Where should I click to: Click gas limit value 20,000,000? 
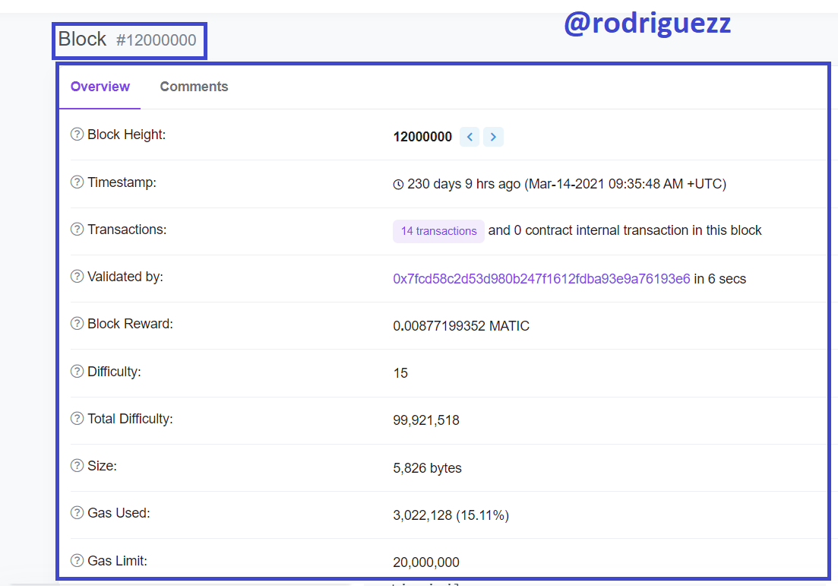(x=426, y=562)
